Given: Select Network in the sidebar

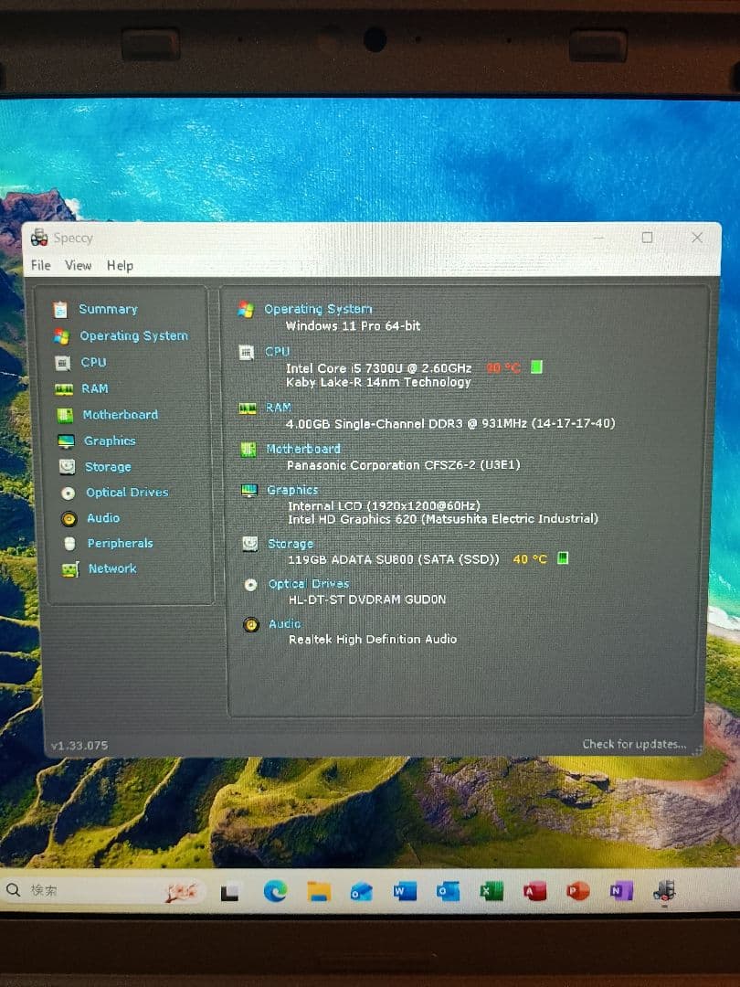Looking at the screenshot, I should [x=112, y=568].
